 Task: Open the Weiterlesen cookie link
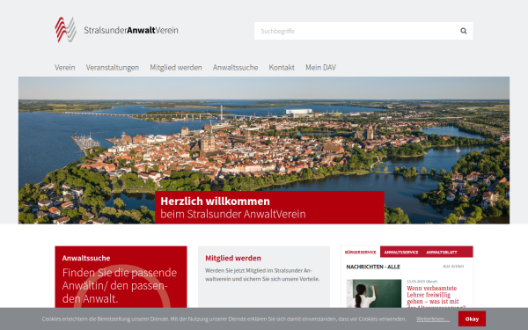pos(433,319)
